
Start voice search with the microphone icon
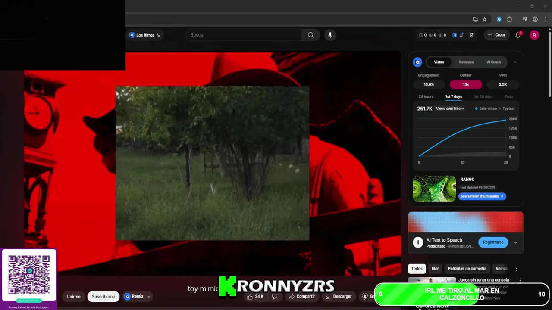pos(330,35)
